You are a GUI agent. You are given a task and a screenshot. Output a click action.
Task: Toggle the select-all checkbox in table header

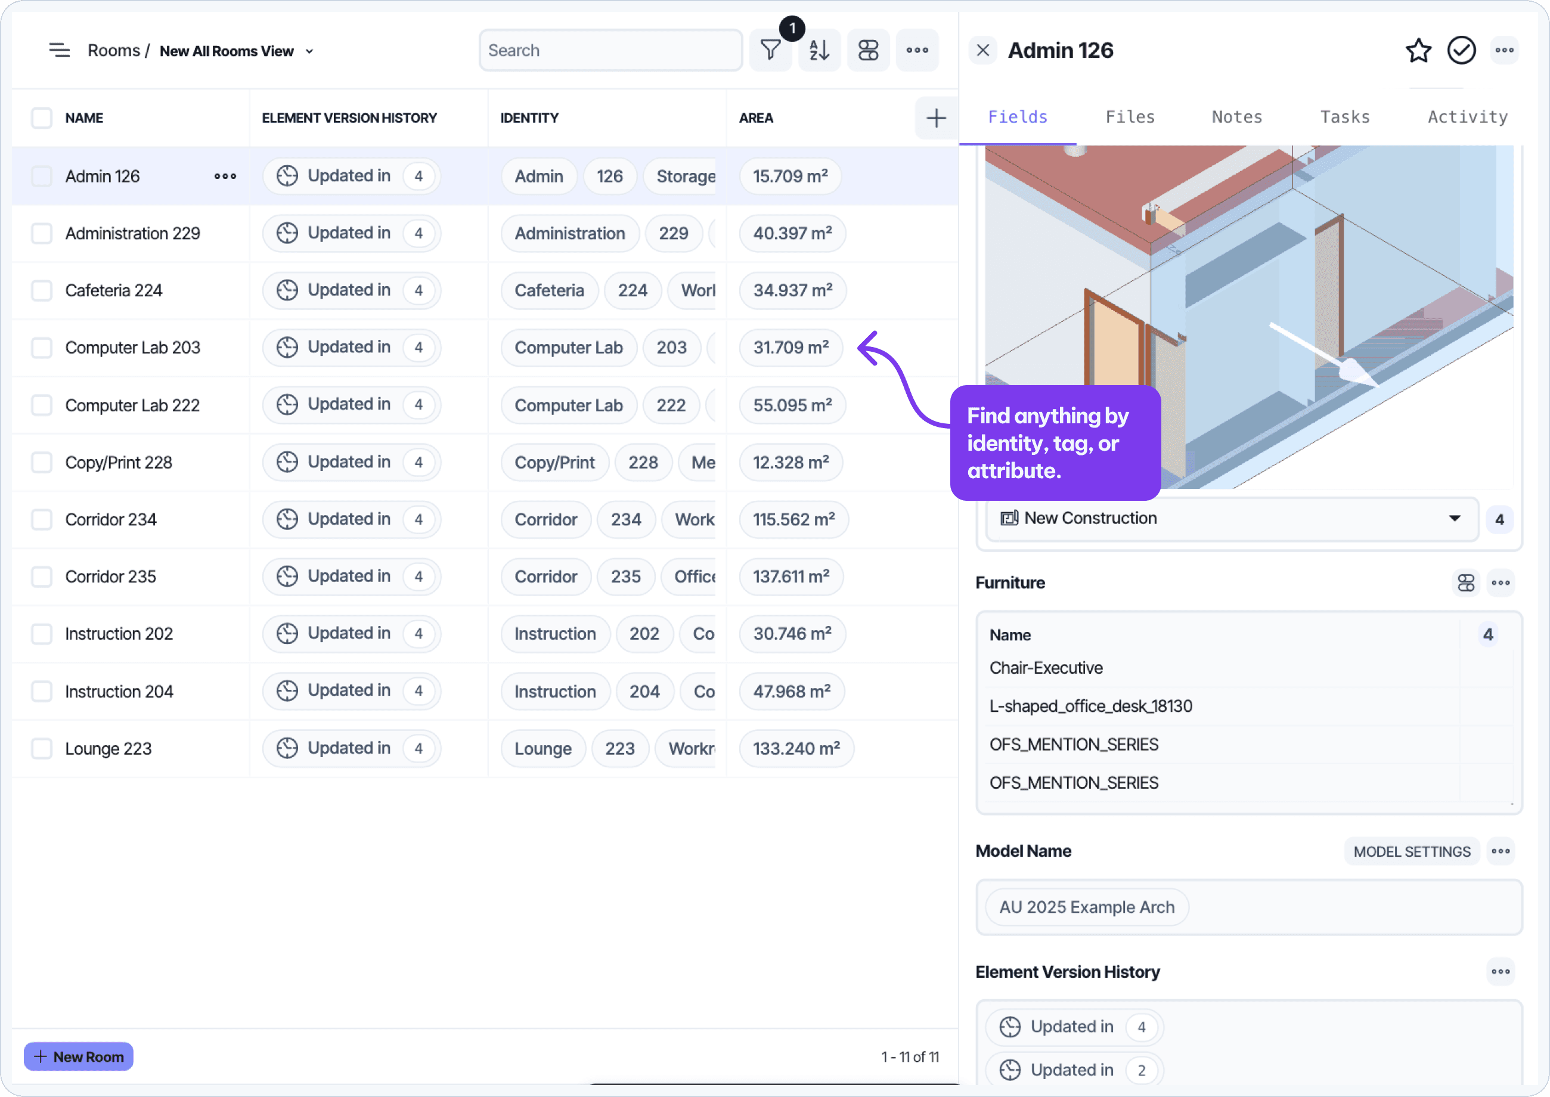point(41,117)
